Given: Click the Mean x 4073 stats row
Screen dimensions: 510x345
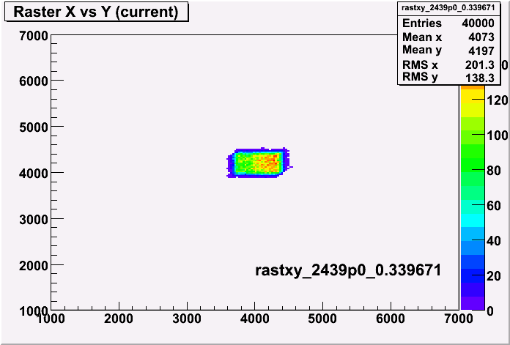Looking at the screenshot, I should tap(448, 37).
